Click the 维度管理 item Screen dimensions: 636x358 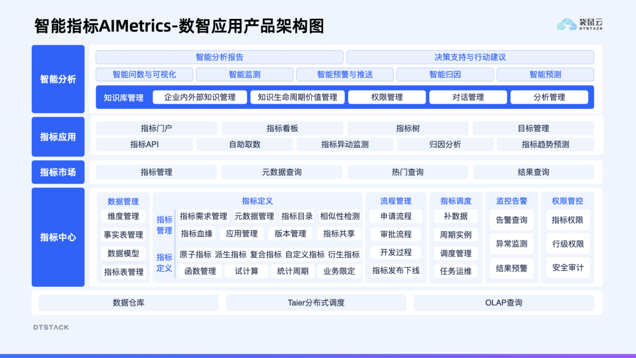[123, 216]
